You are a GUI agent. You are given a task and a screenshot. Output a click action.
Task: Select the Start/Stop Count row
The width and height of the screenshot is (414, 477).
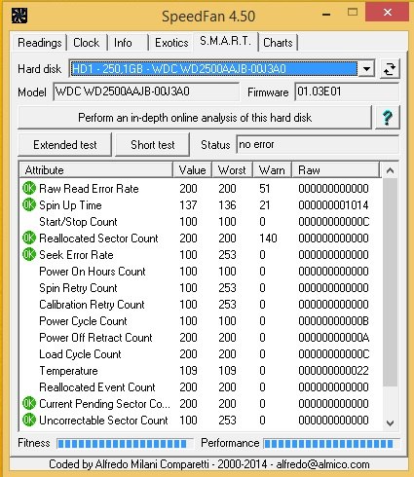(x=201, y=222)
